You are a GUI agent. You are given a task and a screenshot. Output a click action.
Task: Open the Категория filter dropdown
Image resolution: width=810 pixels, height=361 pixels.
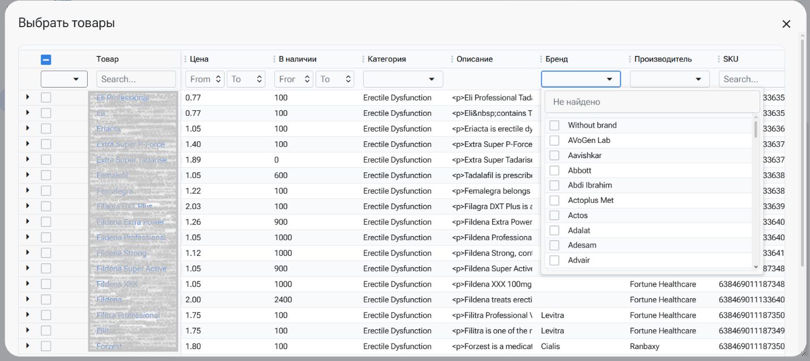pos(403,79)
